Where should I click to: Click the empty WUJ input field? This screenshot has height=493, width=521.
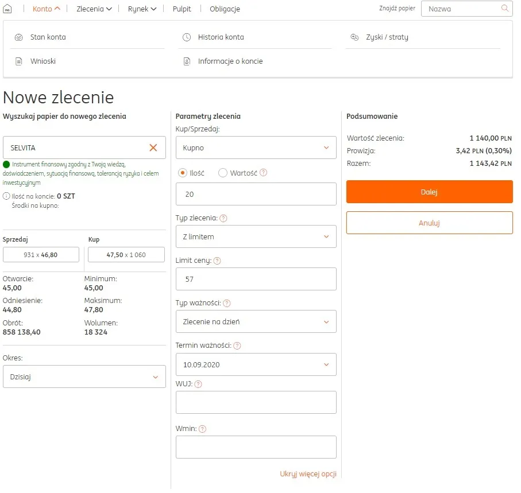click(256, 402)
